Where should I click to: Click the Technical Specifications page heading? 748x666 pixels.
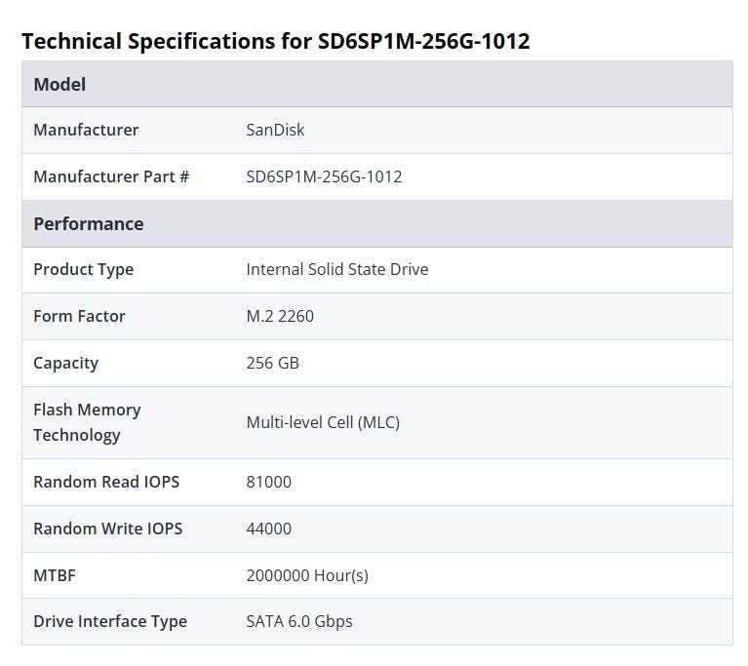276,41
